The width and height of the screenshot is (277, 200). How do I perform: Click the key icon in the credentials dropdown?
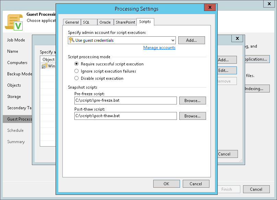click(x=72, y=40)
